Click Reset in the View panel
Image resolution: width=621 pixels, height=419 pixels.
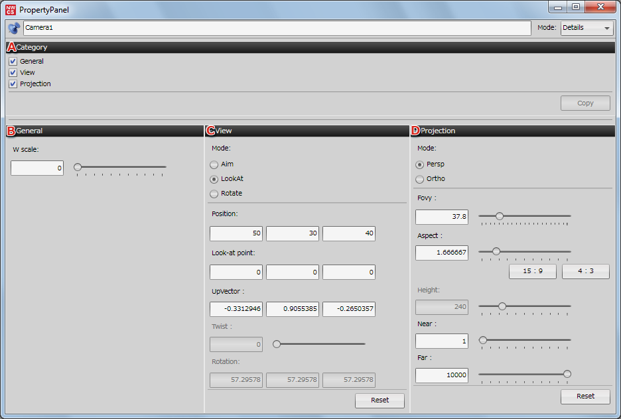click(379, 400)
